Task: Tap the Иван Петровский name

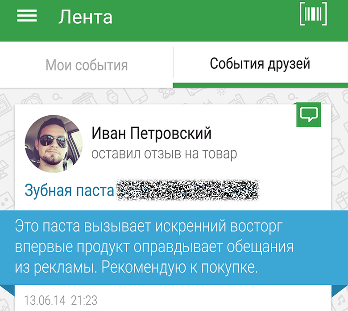Action: pyautogui.click(x=151, y=133)
